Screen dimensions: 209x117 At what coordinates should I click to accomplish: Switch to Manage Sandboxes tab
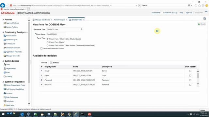point(42,20)
